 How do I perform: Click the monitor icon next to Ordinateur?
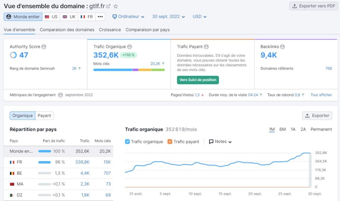[115, 17]
